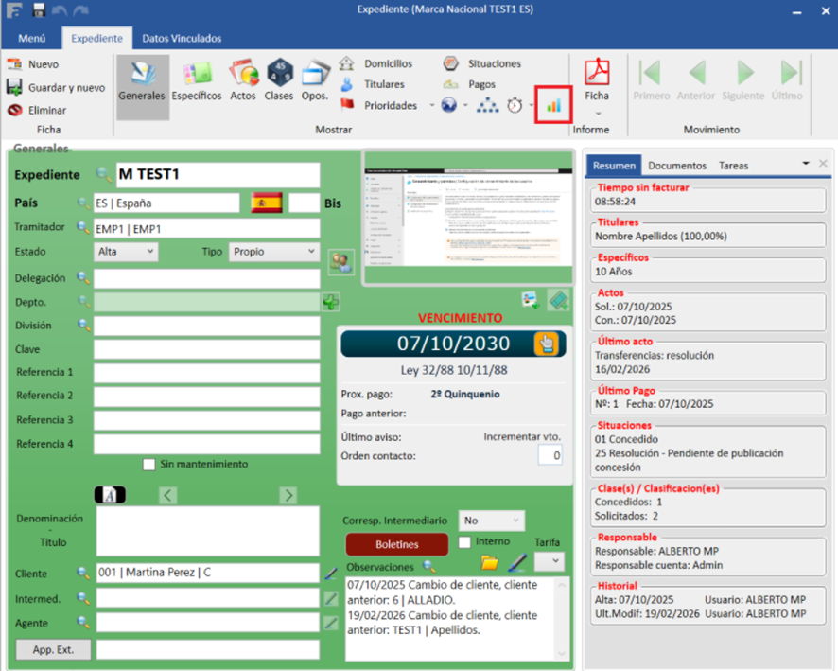
Task: Expand the Estado dropdown showing Alta
Action: 127,252
